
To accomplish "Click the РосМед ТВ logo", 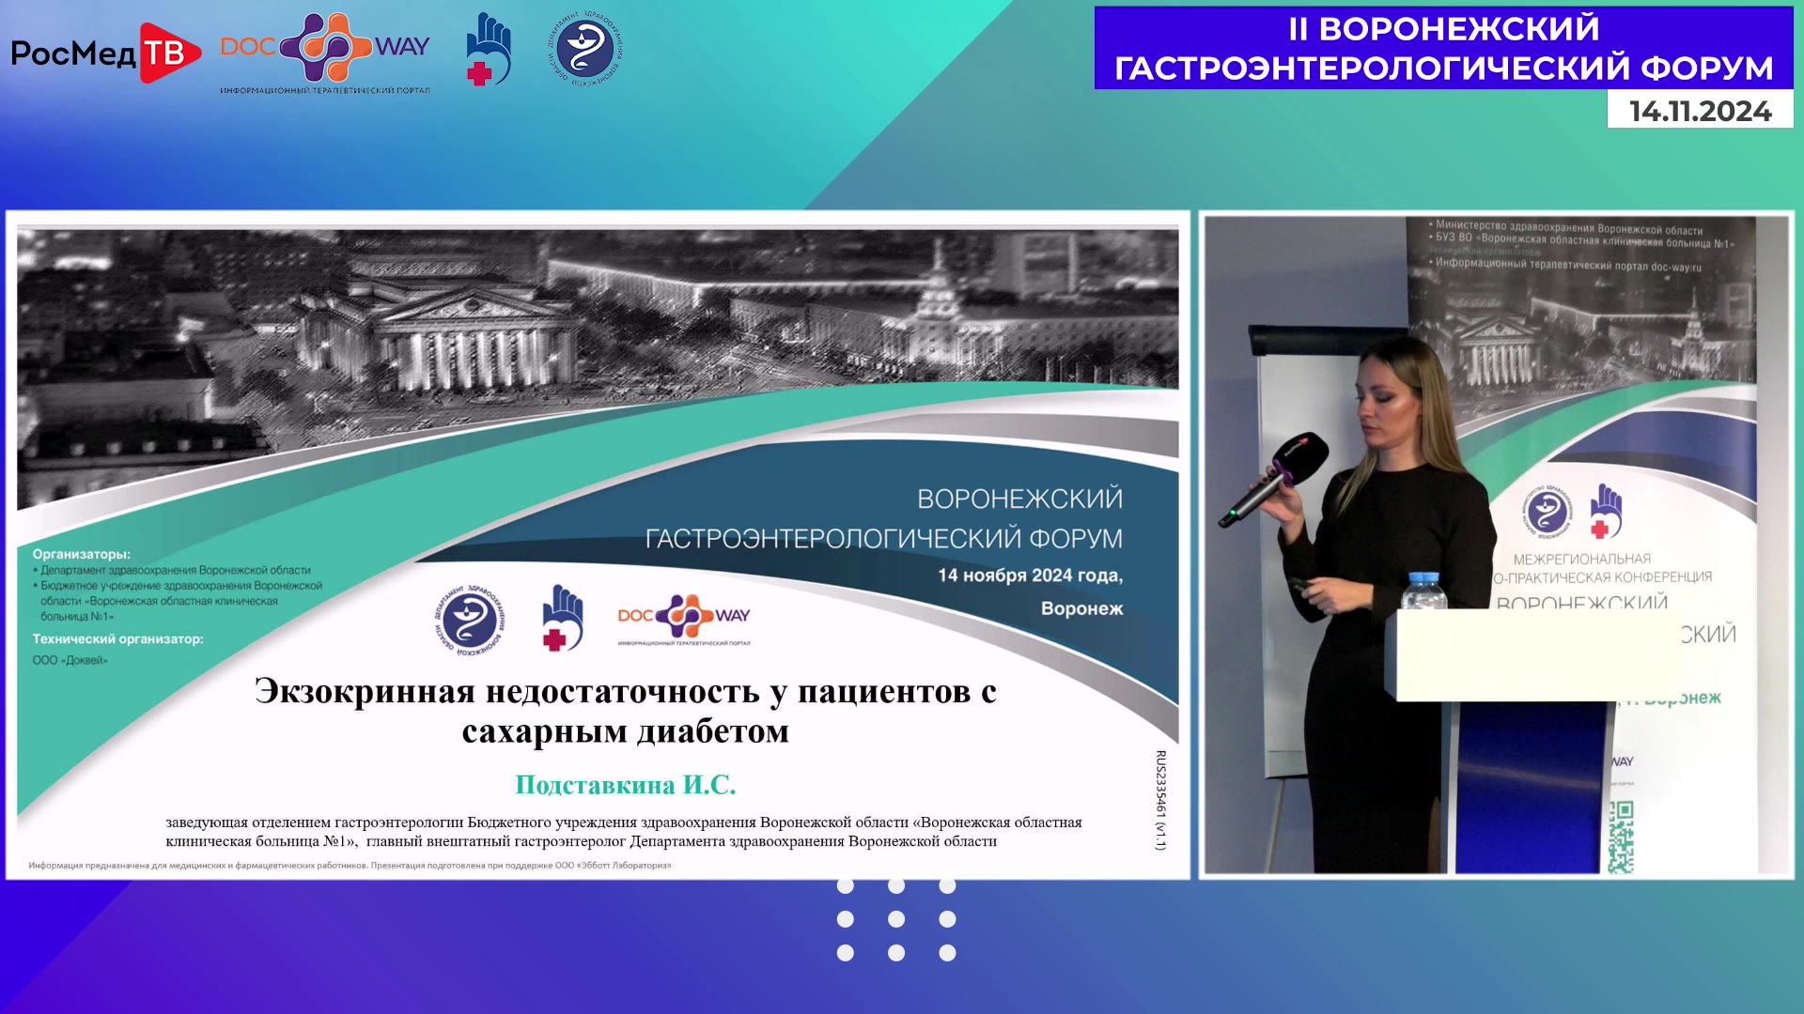I will point(105,53).
